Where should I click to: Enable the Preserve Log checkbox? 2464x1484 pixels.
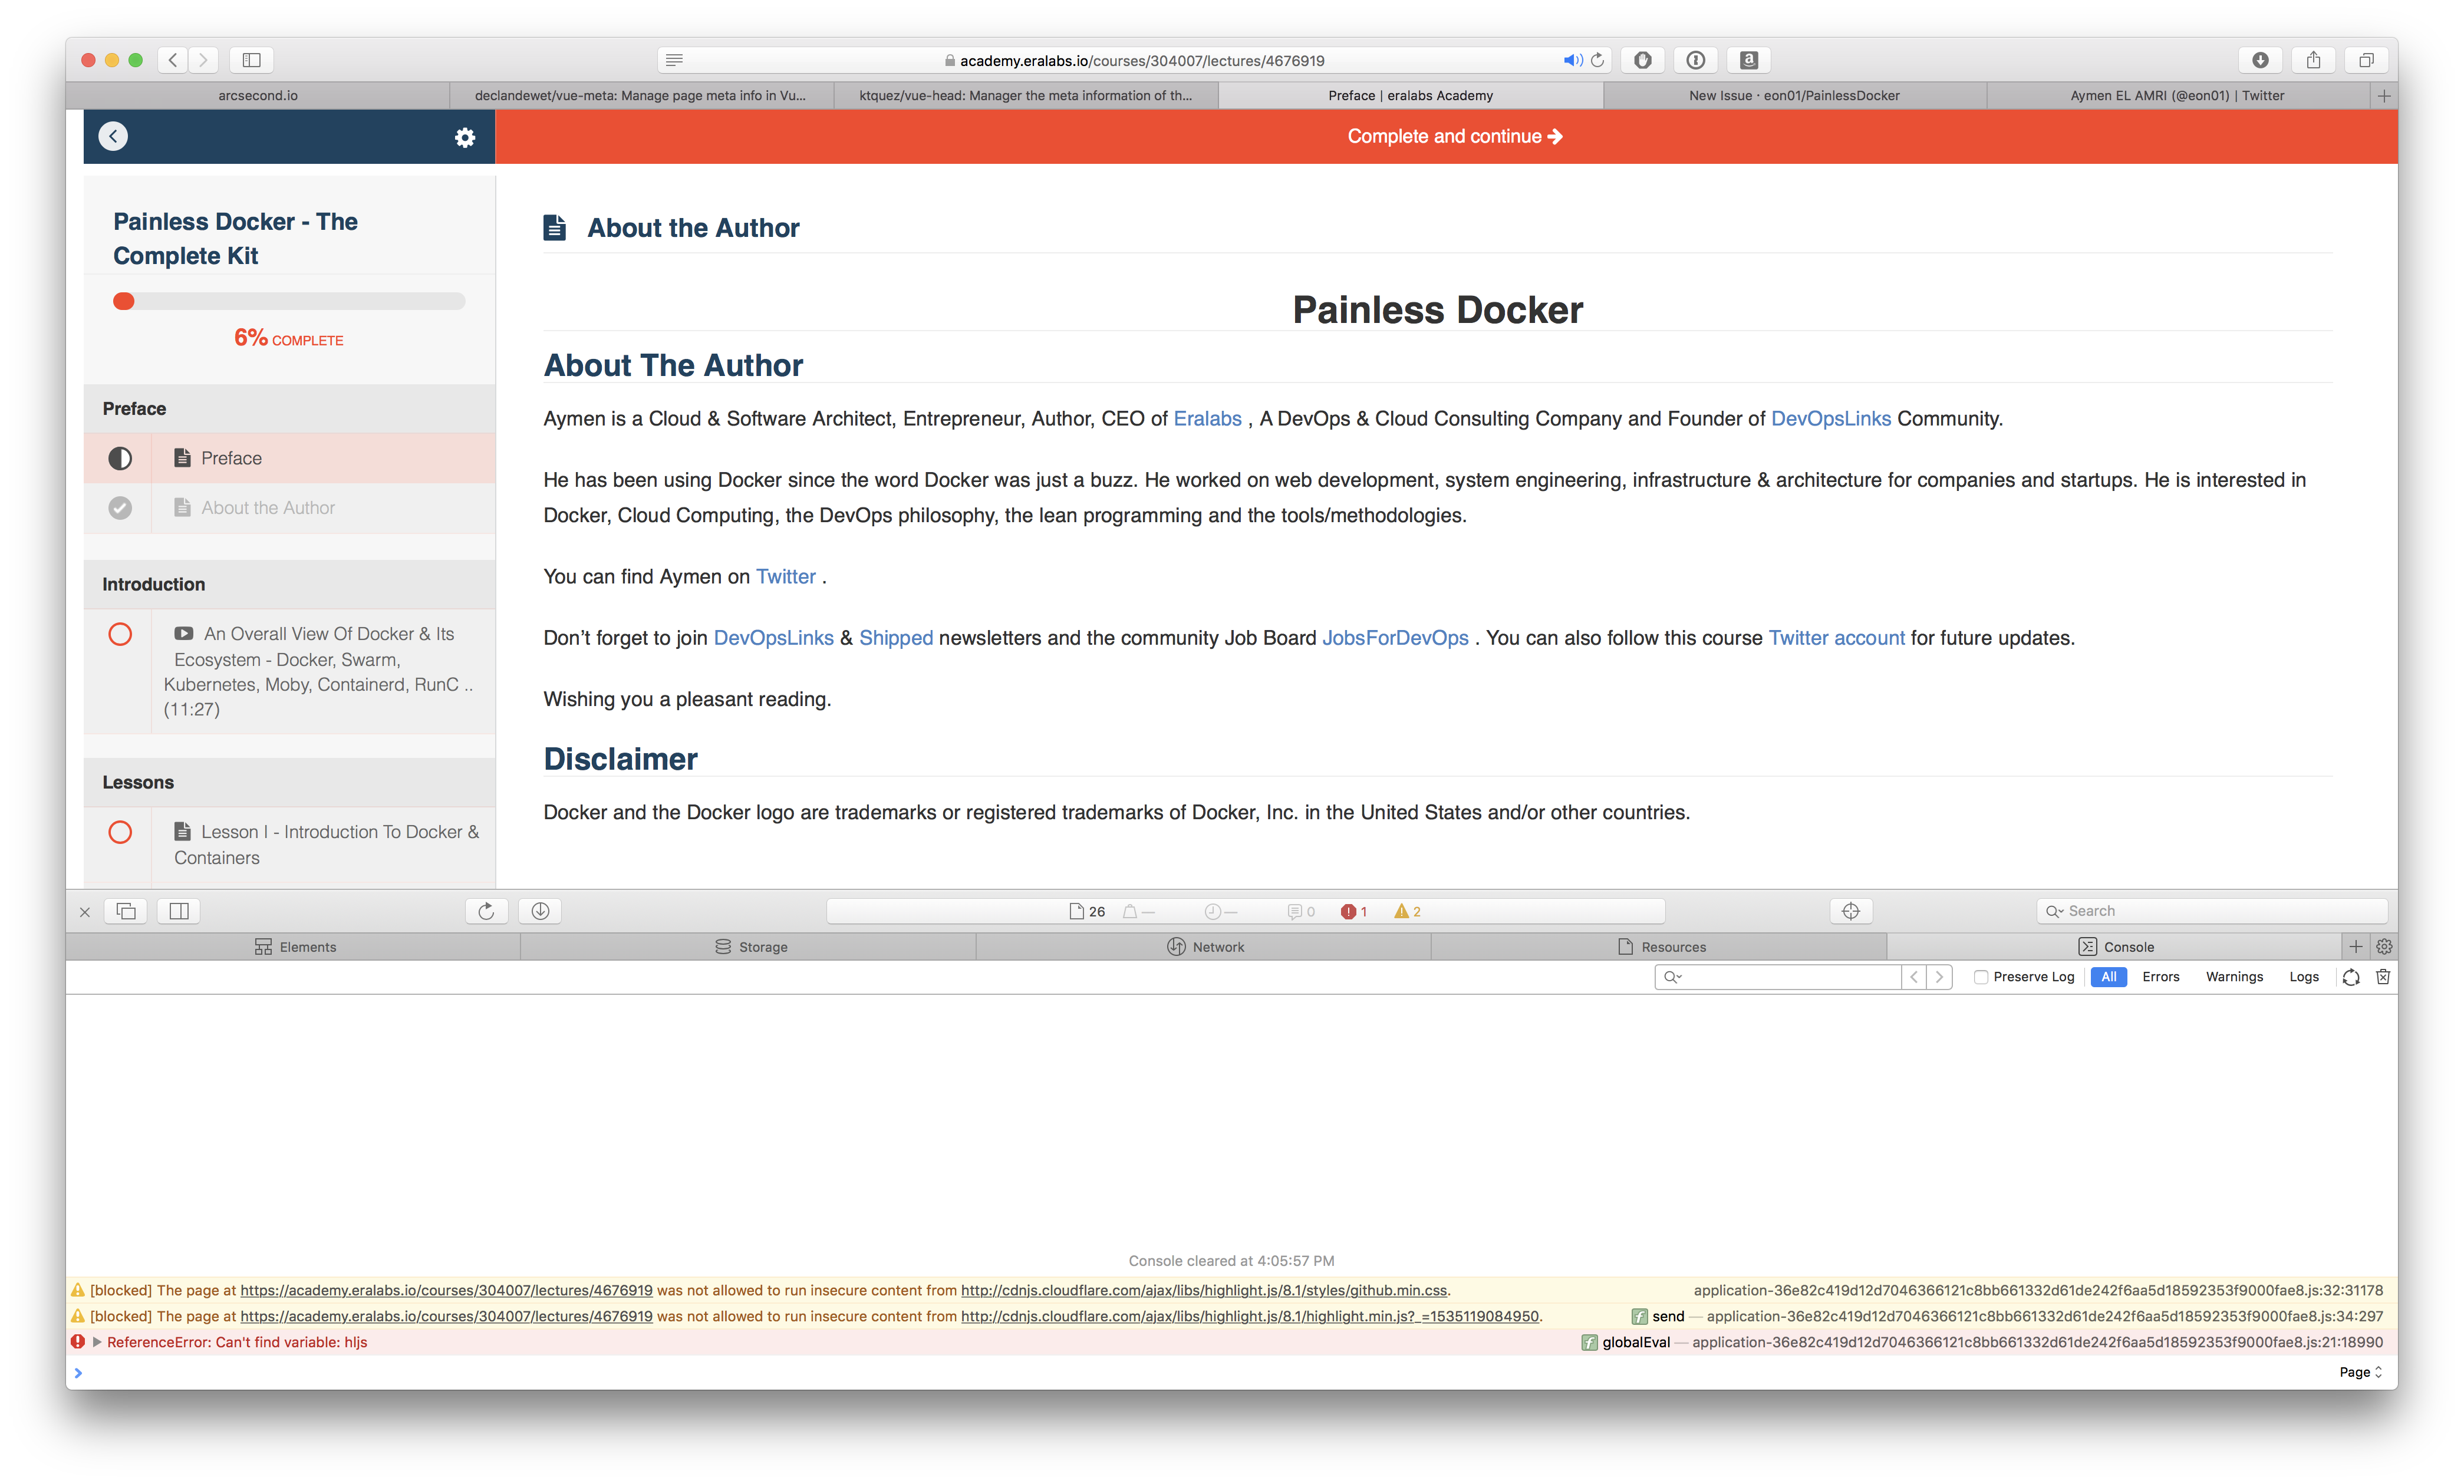(x=1981, y=977)
